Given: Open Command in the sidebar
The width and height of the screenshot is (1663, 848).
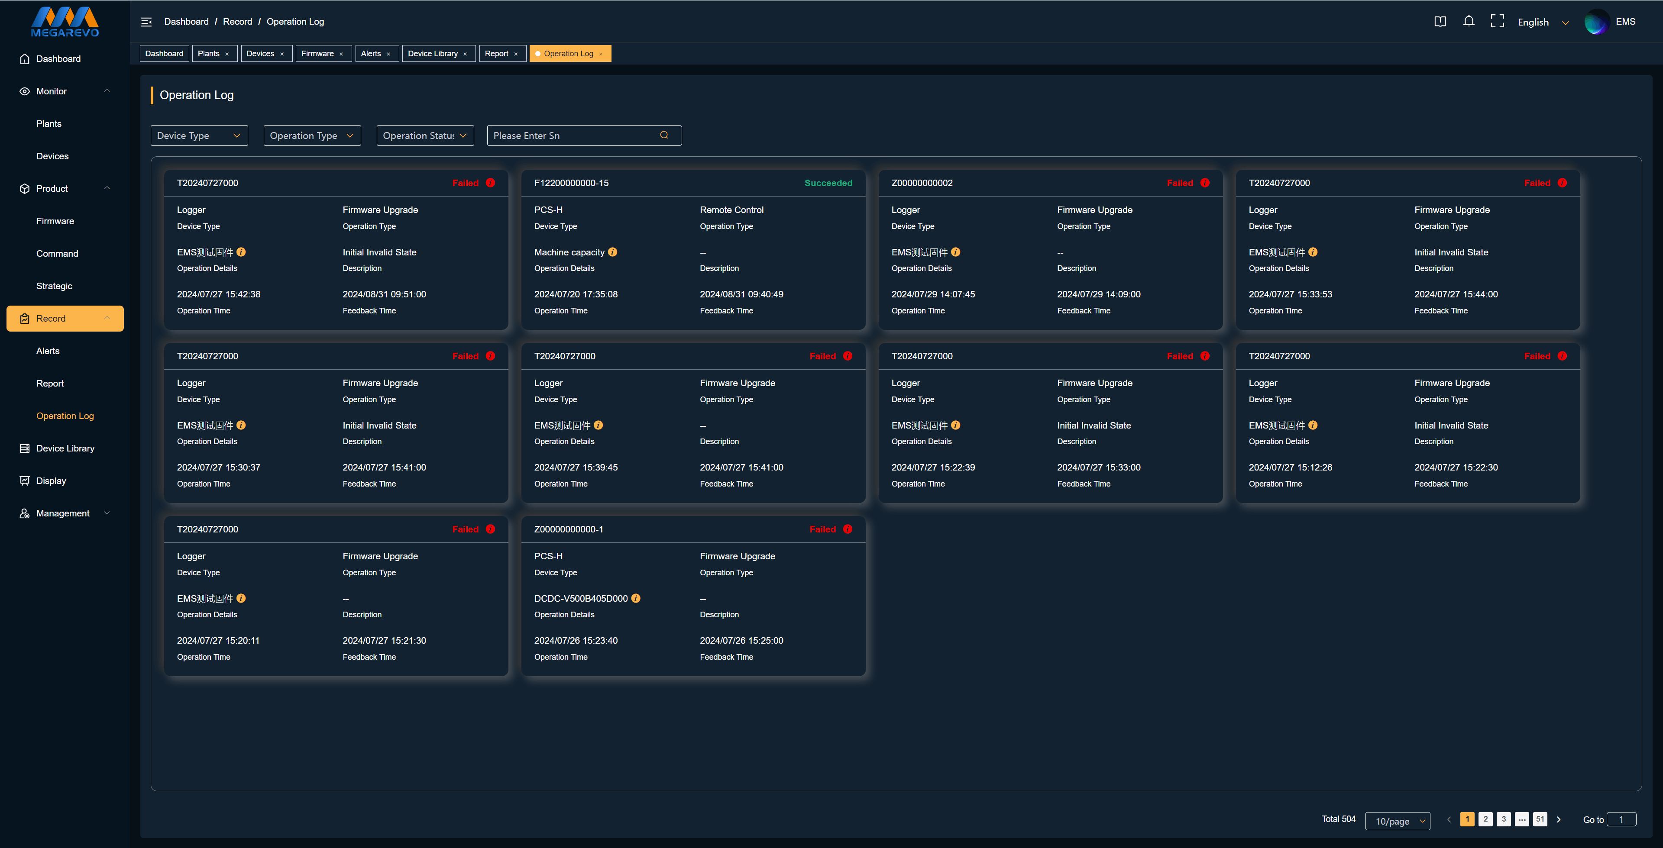Looking at the screenshot, I should click(57, 254).
